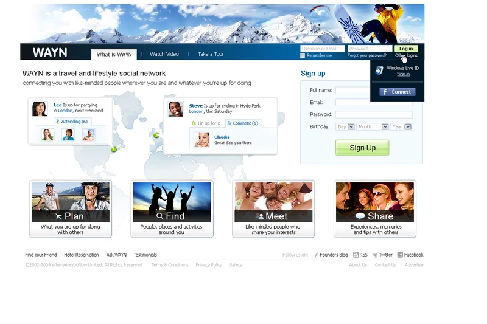Open the birthday Month dropdown
Image resolution: width=487 pixels, height=324 pixels.
(373, 126)
